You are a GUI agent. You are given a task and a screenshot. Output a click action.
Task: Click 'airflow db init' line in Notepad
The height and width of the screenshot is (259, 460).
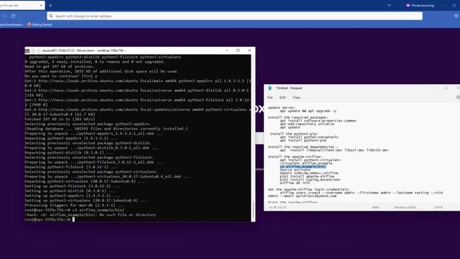click(x=295, y=183)
